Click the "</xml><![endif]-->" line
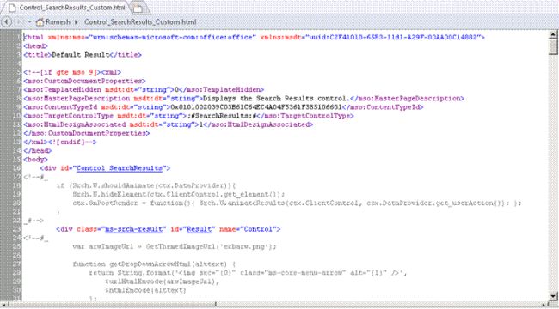This screenshot has width=559, height=309. click(60, 142)
